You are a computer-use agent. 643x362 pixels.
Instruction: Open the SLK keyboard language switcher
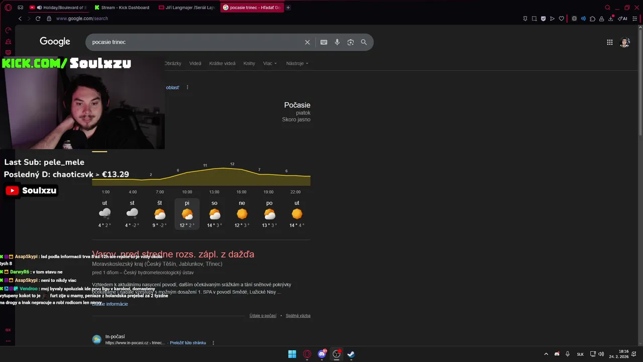pyautogui.click(x=580, y=354)
